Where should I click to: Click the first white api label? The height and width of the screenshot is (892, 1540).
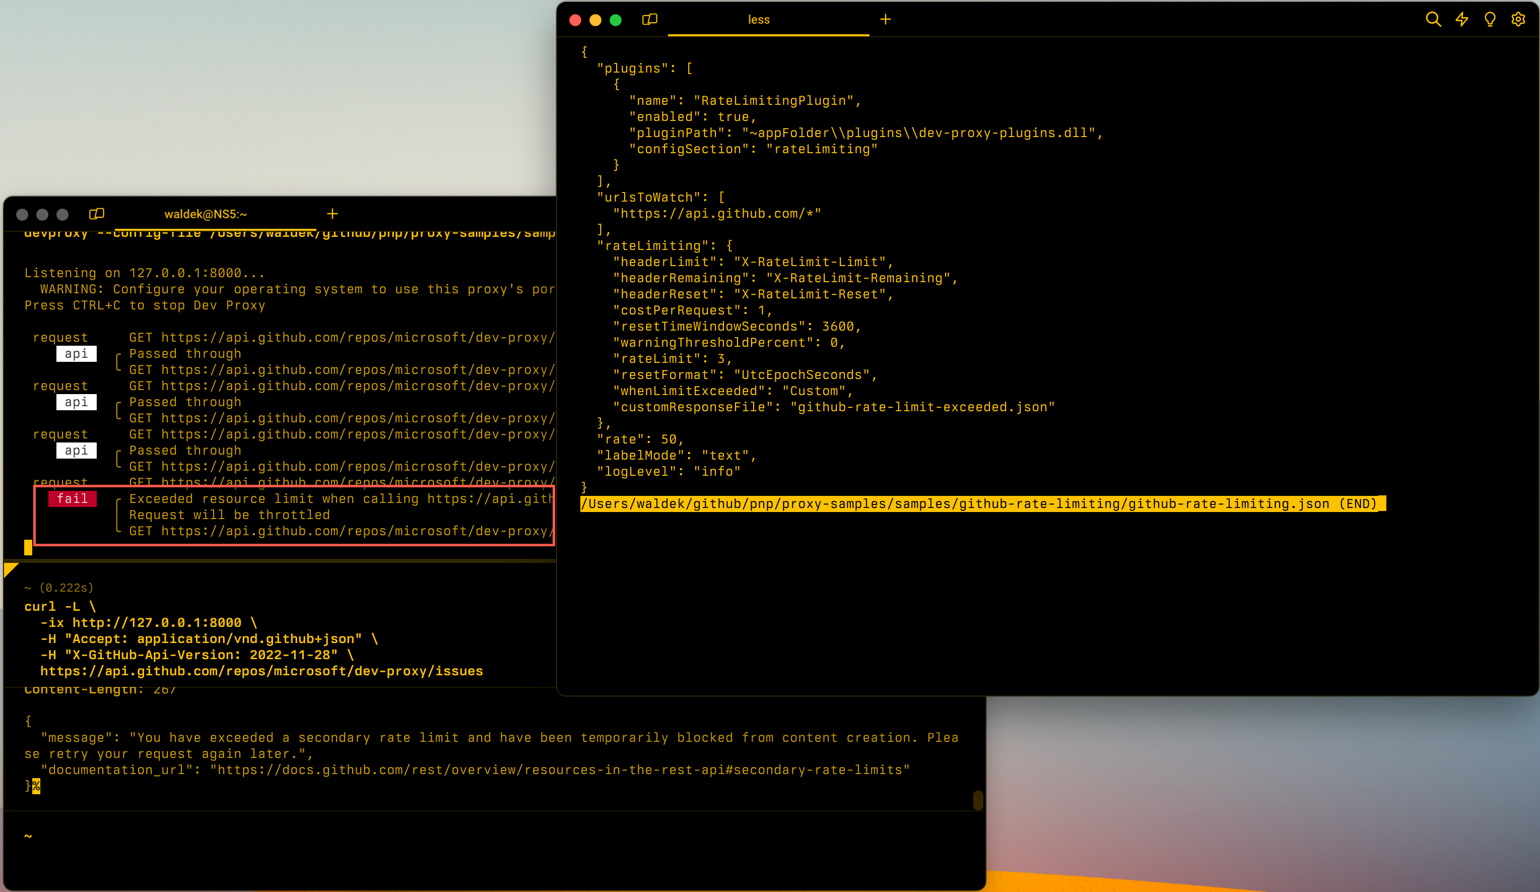pyautogui.click(x=77, y=354)
